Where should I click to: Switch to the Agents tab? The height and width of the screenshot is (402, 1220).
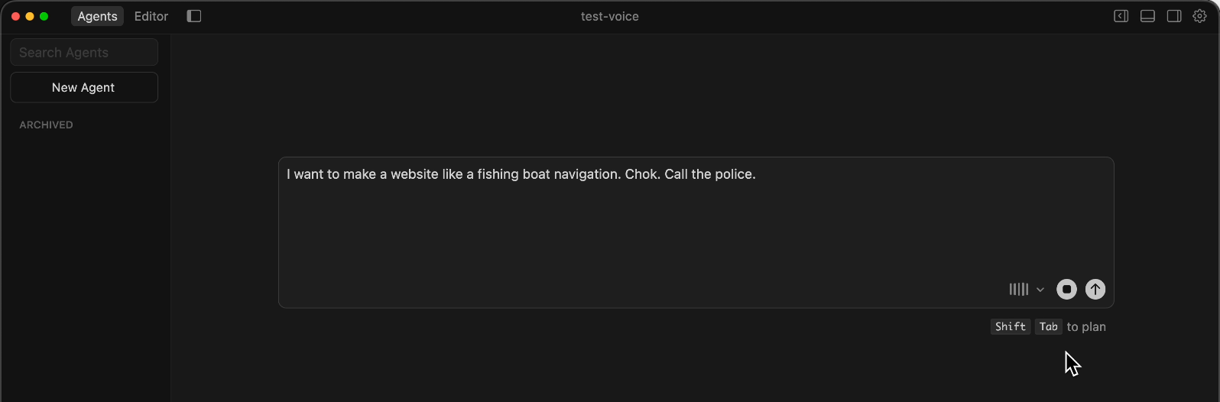(97, 16)
